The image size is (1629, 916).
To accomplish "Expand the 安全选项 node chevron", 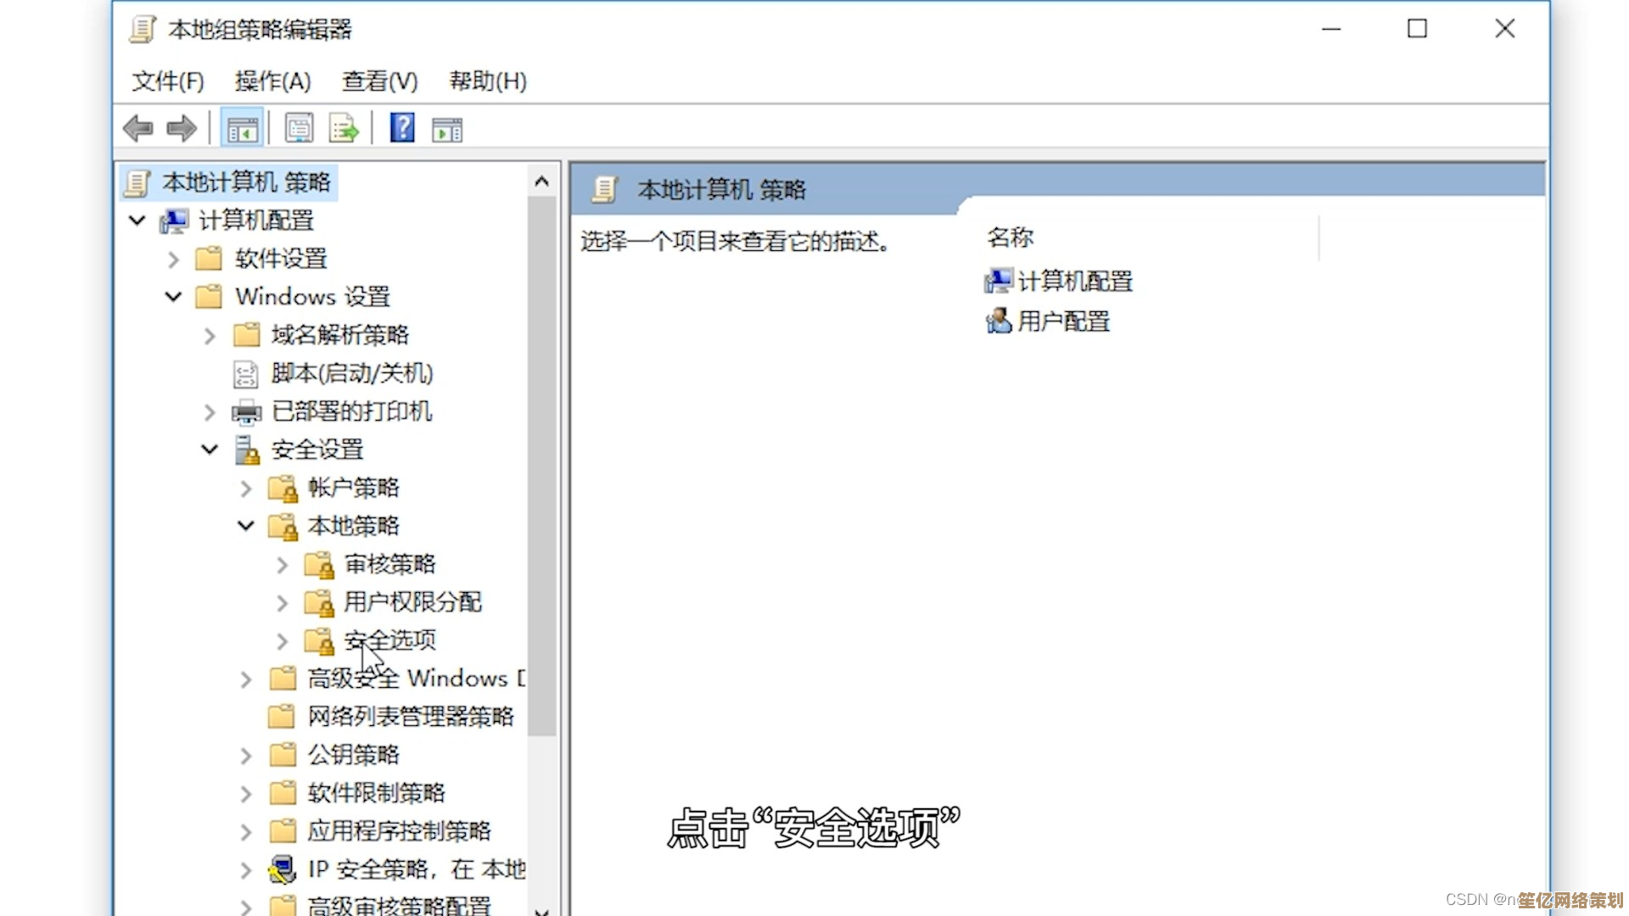I will [283, 641].
